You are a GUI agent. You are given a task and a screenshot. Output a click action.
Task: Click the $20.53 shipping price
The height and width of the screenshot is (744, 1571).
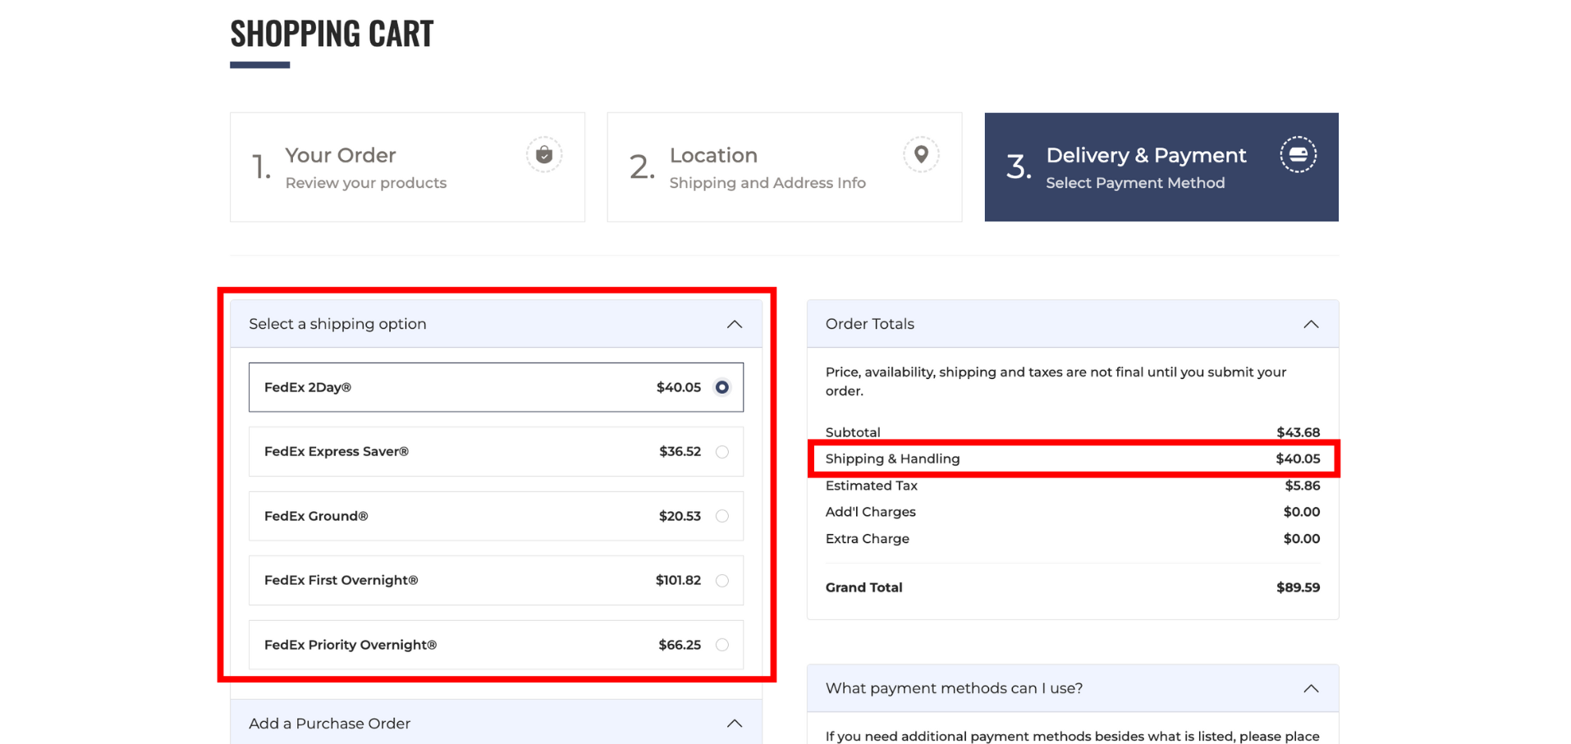pyautogui.click(x=680, y=516)
